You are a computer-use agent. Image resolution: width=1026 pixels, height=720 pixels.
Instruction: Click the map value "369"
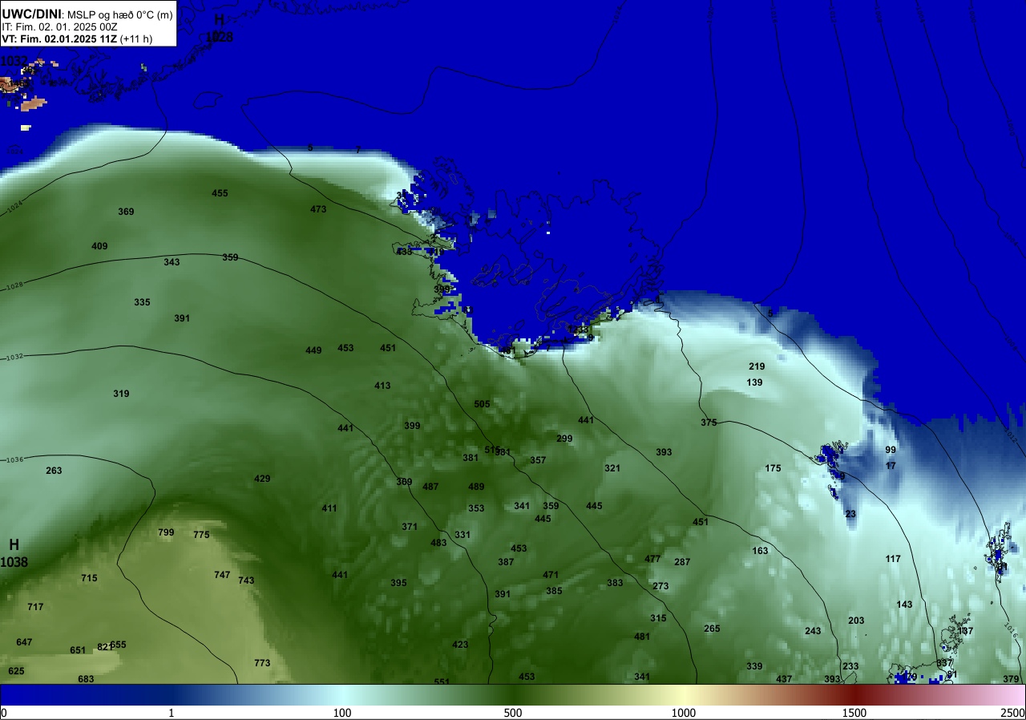click(126, 212)
